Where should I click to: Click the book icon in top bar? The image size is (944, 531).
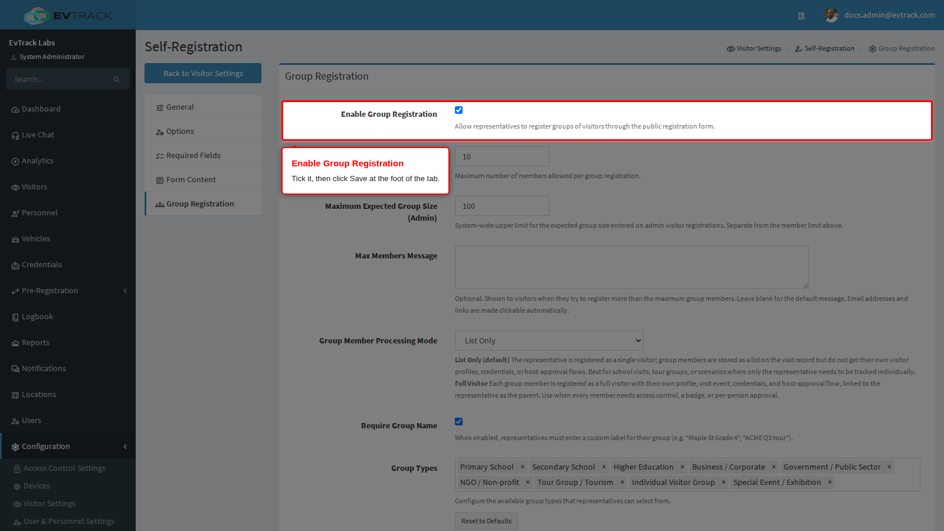pos(801,16)
